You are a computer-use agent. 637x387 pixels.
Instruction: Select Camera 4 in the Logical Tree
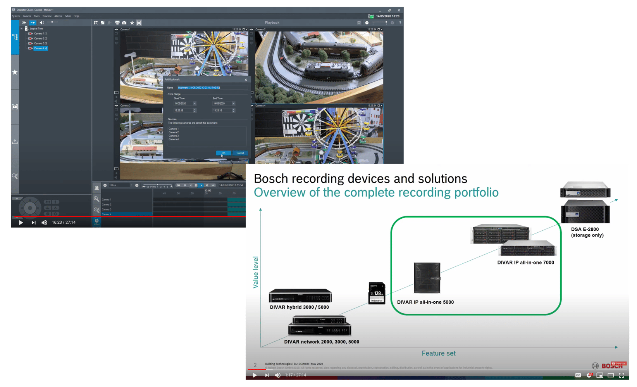[x=40, y=48]
